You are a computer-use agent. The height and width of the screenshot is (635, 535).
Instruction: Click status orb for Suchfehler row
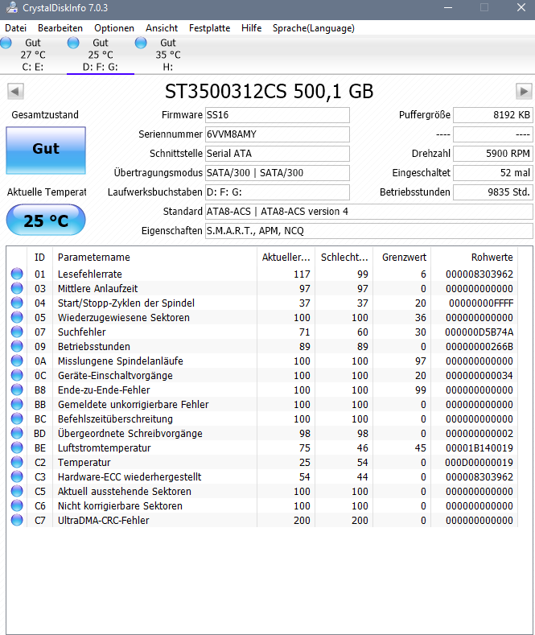17,332
